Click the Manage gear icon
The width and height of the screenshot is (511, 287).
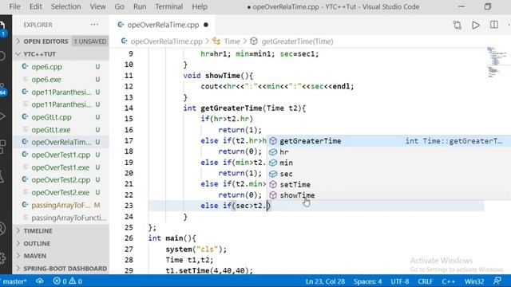[x=2, y=258]
